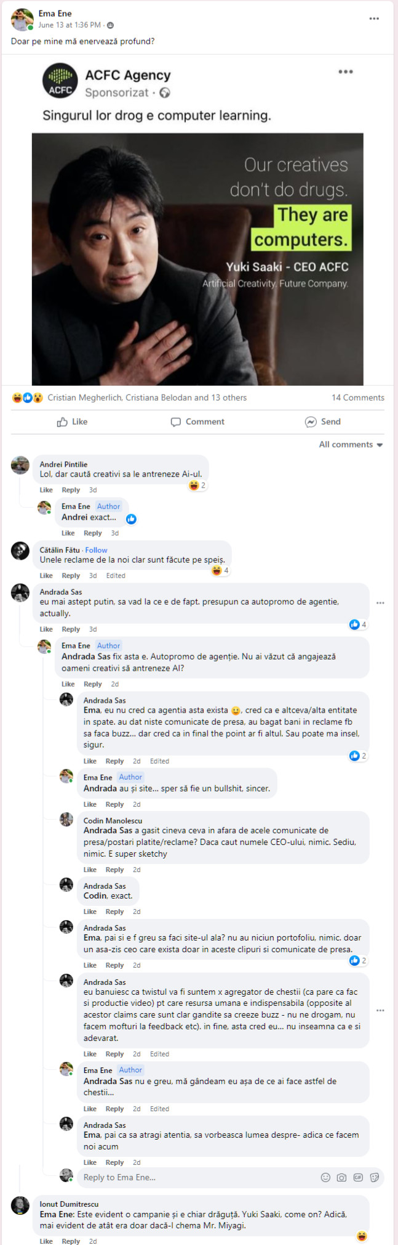Insert a GIF in the reply
This screenshot has width=398, height=1245.
tap(358, 1177)
